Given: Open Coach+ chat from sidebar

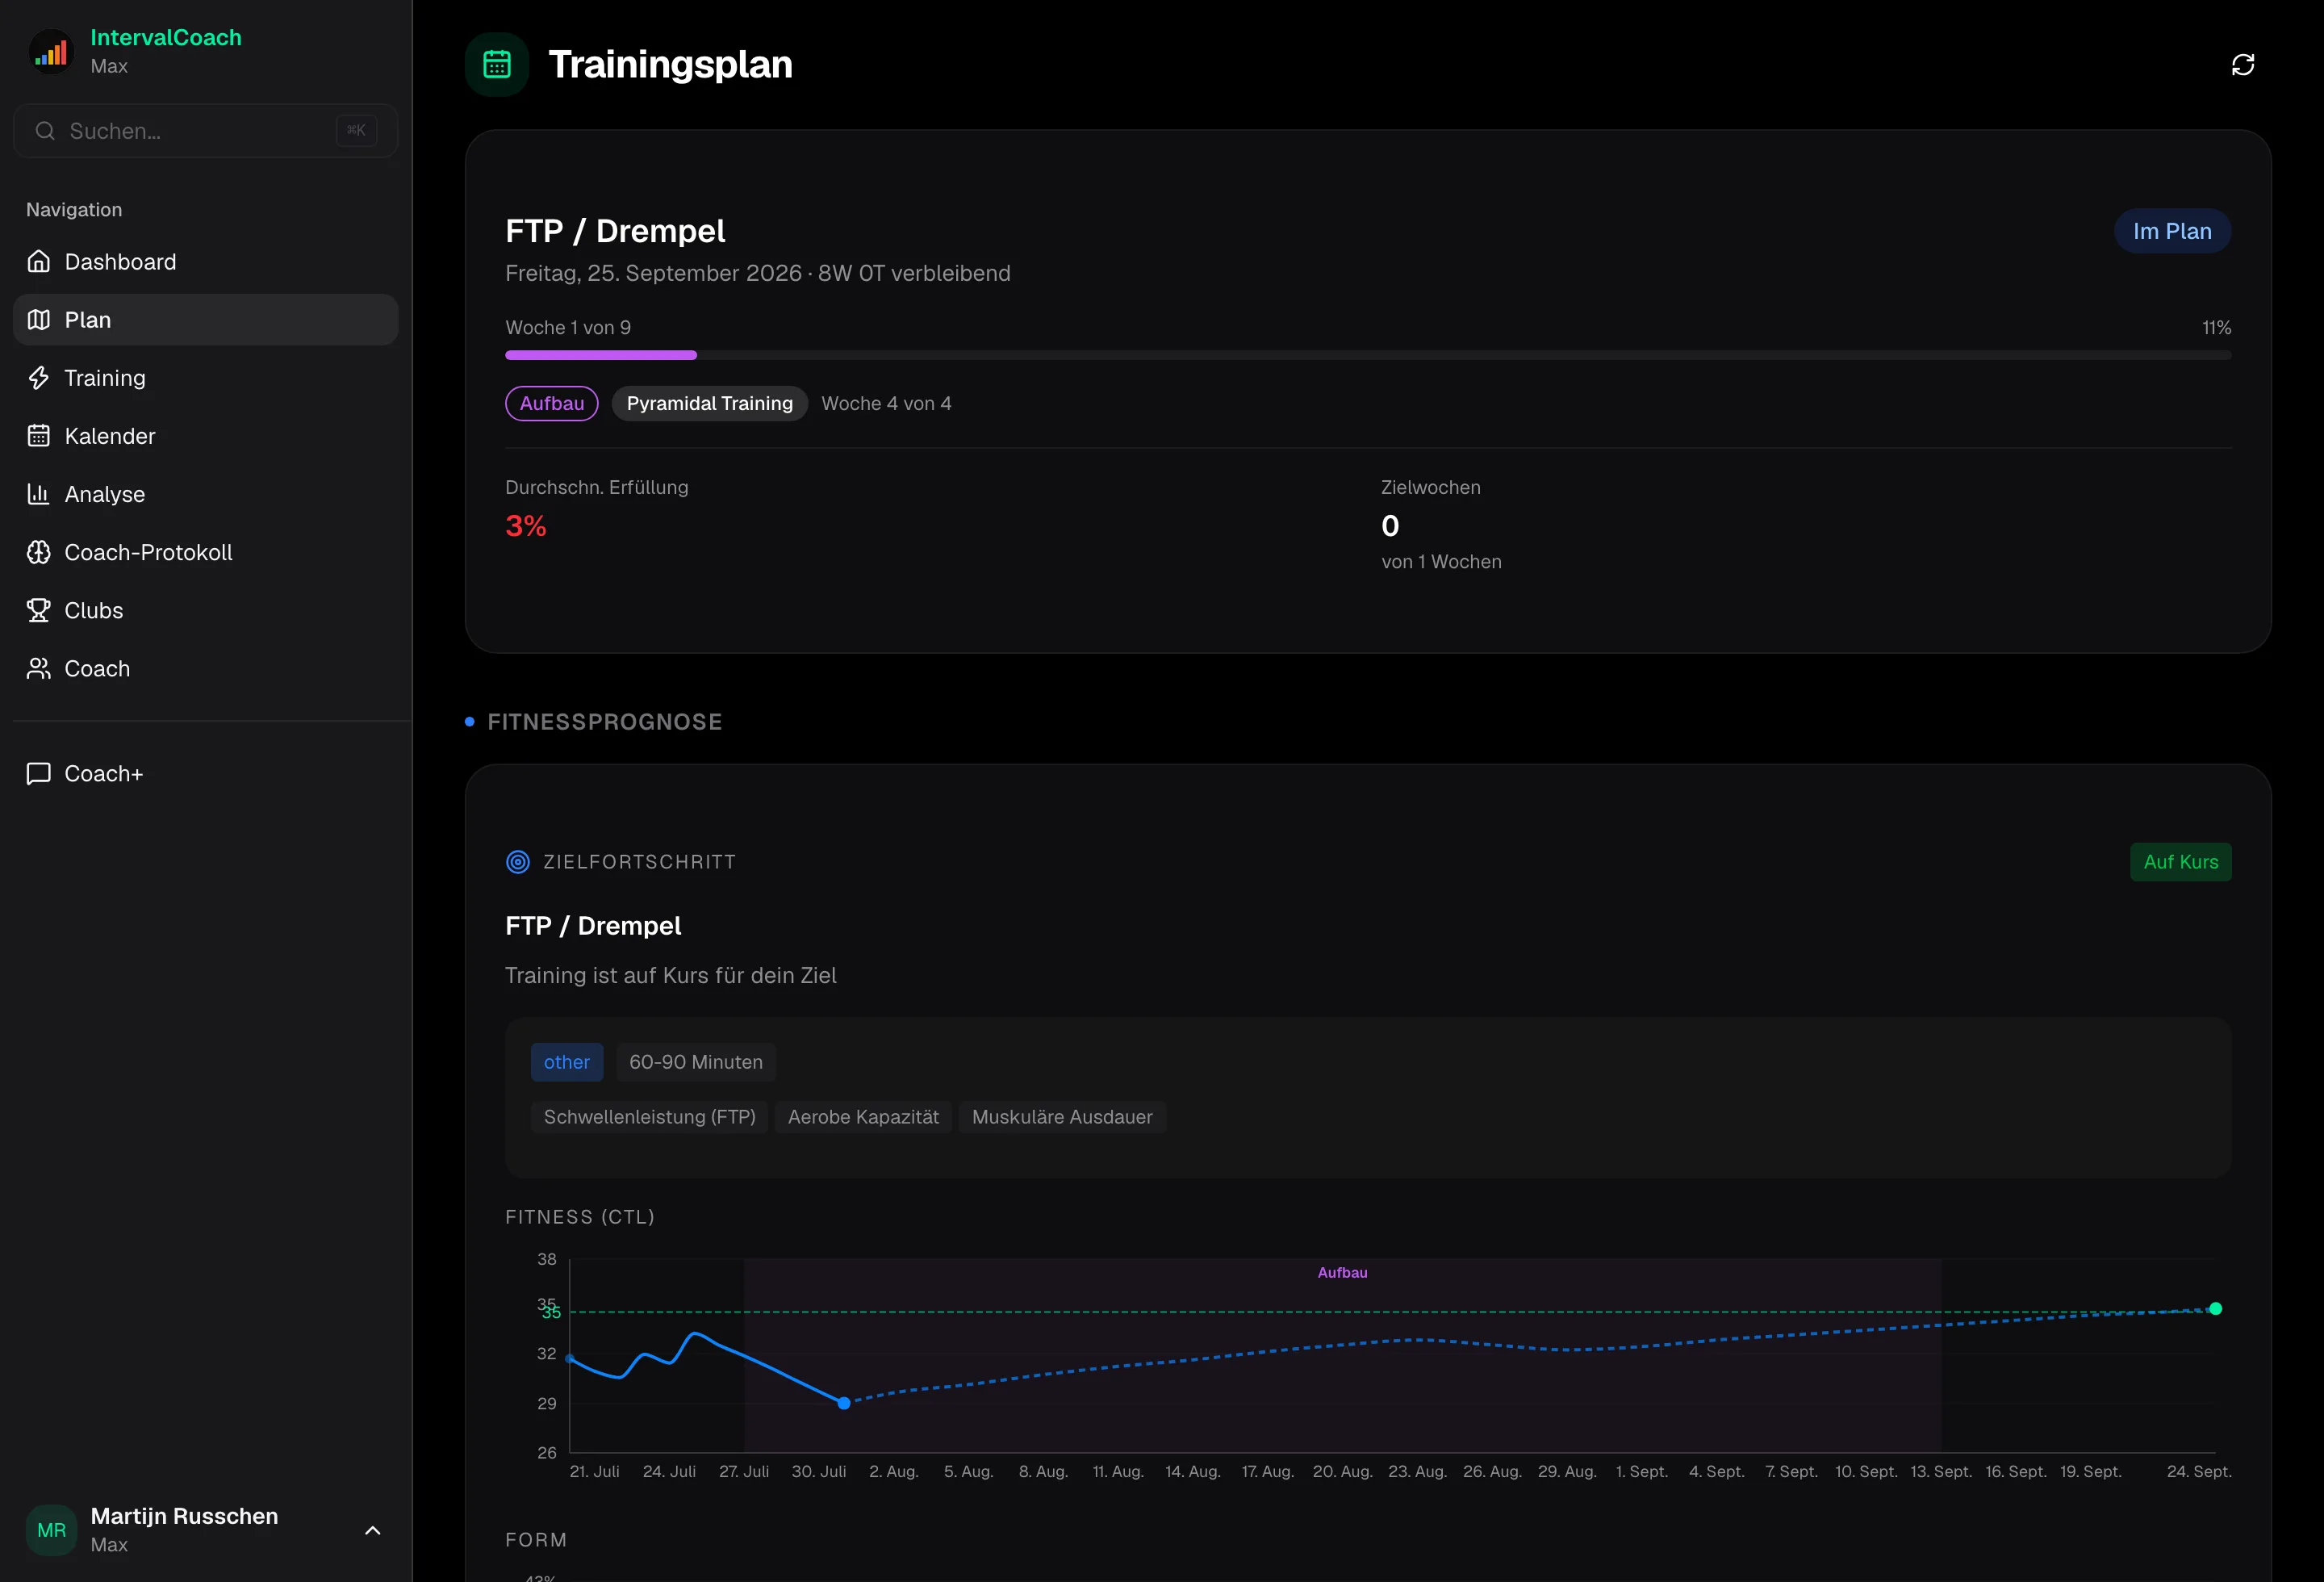Looking at the screenshot, I should 206,773.
